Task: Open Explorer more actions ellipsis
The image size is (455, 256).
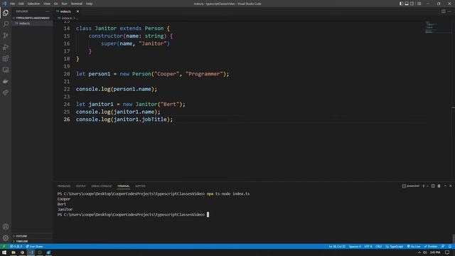Action: [x=48, y=11]
